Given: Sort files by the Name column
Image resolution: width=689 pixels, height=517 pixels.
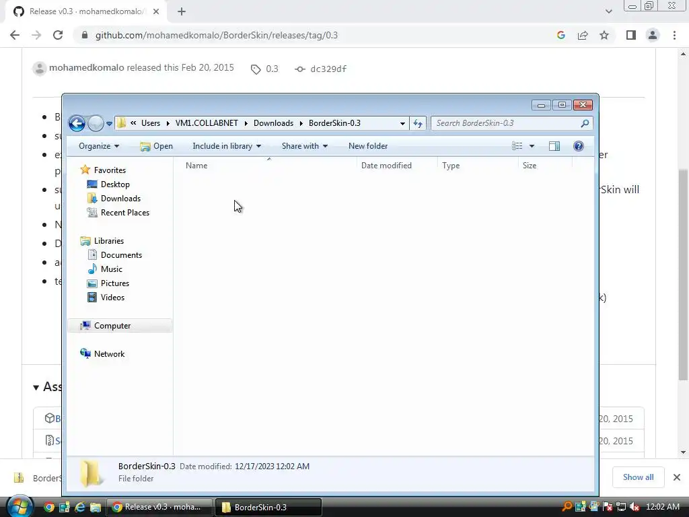Looking at the screenshot, I should click(x=196, y=166).
